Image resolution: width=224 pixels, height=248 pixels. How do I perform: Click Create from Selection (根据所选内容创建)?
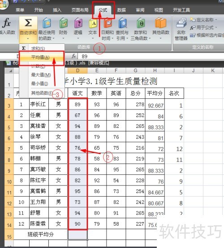pyautogui.click(x=207, y=35)
